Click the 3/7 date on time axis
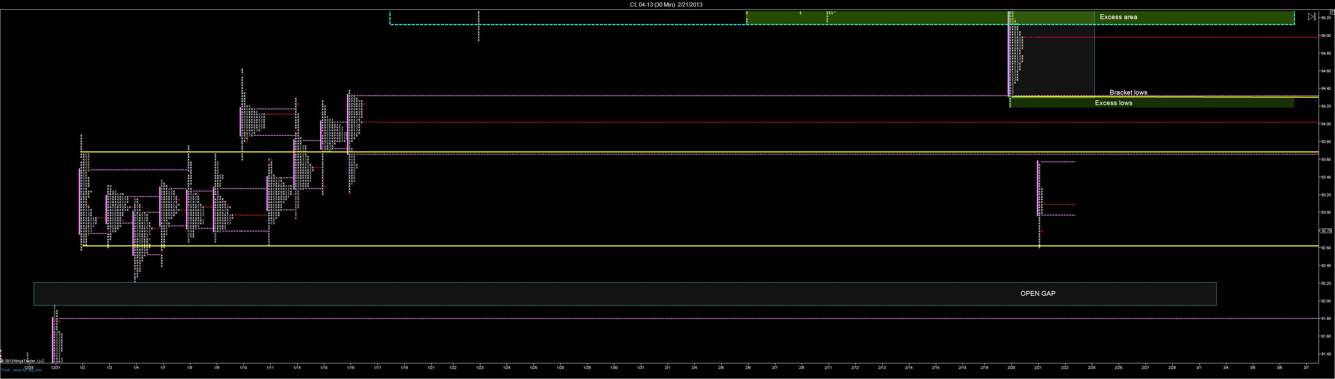Viewport: 1335px width, 379px height. coord(1306,368)
